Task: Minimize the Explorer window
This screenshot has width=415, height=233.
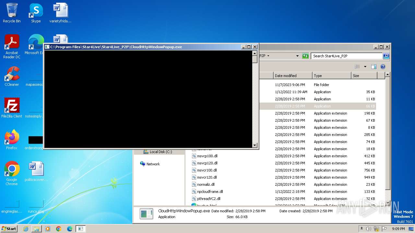Action: click(376, 47)
